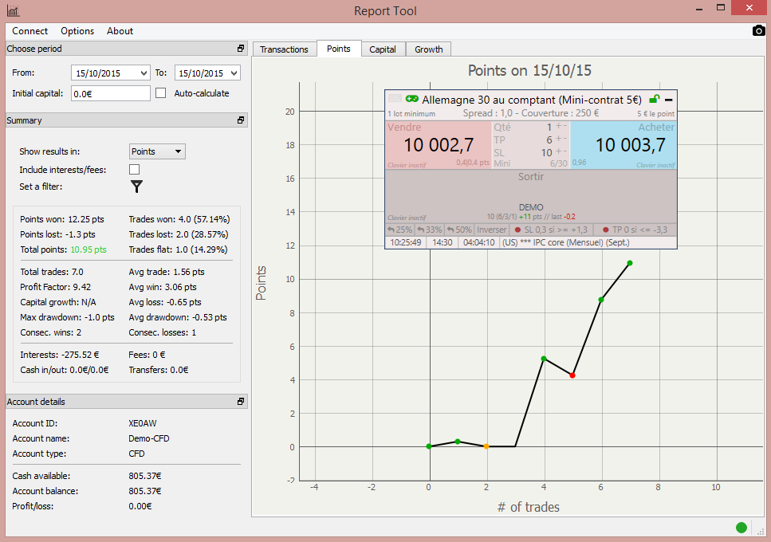Image resolution: width=771 pixels, height=542 pixels.
Task: Click the Acheter price 10 003,7
Action: pyautogui.click(x=631, y=145)
